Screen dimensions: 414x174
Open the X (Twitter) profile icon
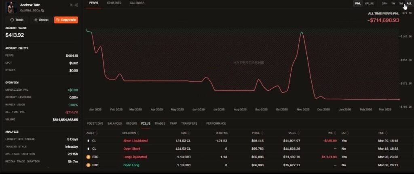(x=71, y=5)
